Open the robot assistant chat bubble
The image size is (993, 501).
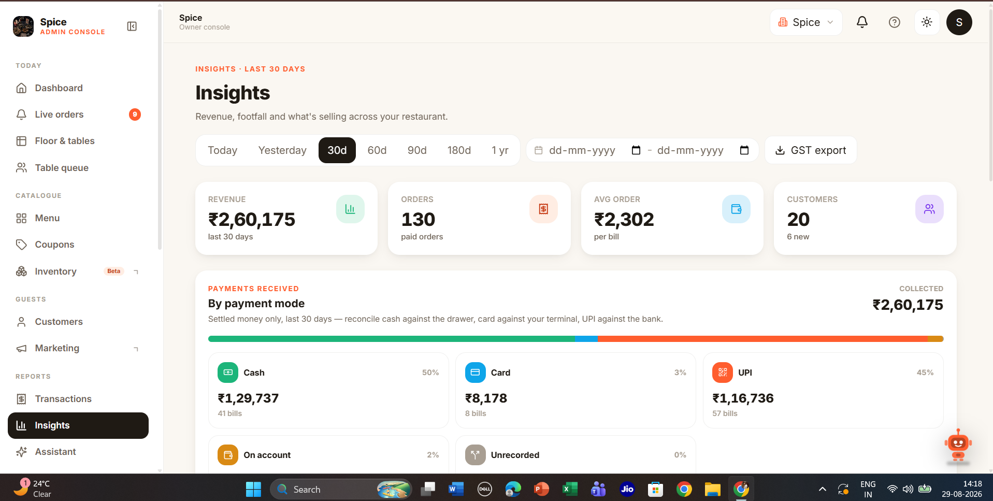[958, 445]
